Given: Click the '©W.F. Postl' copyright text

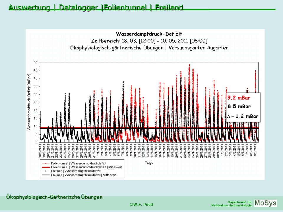Looking at the screenshot, I should (x=141, y=204).
